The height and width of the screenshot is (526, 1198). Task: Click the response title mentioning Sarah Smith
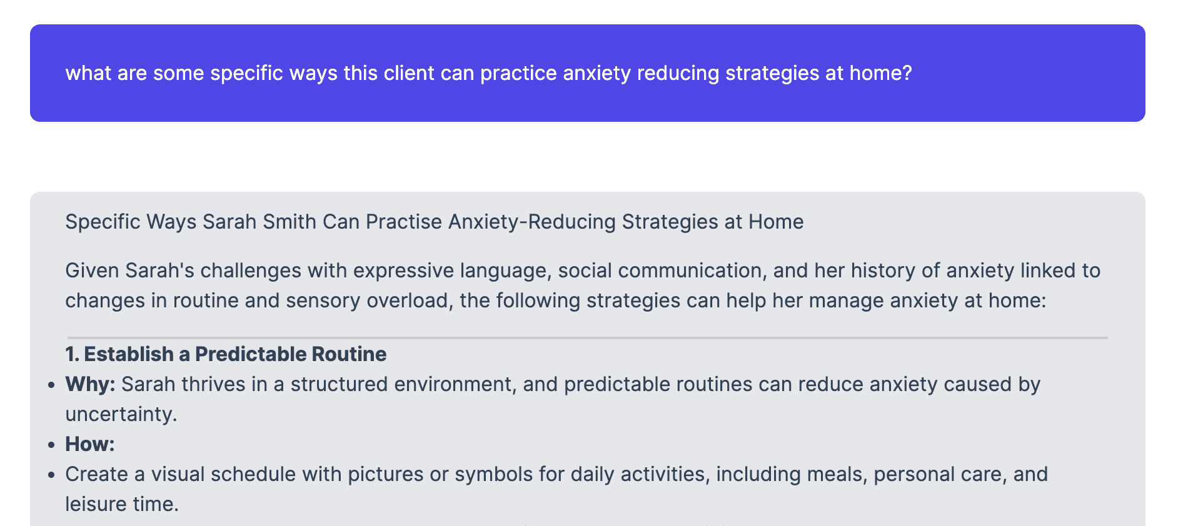point(434,222)
